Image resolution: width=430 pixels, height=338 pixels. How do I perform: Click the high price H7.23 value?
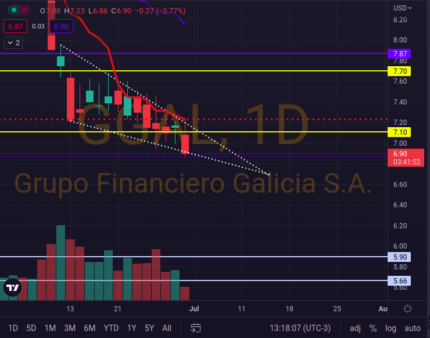(x=74, y=10)
